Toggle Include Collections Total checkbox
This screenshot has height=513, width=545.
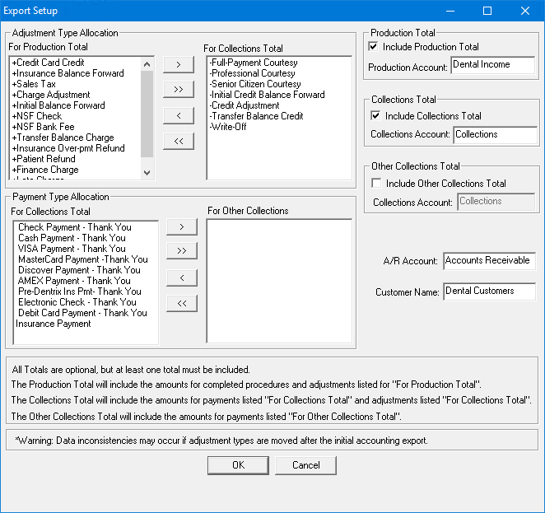[377, 116]
